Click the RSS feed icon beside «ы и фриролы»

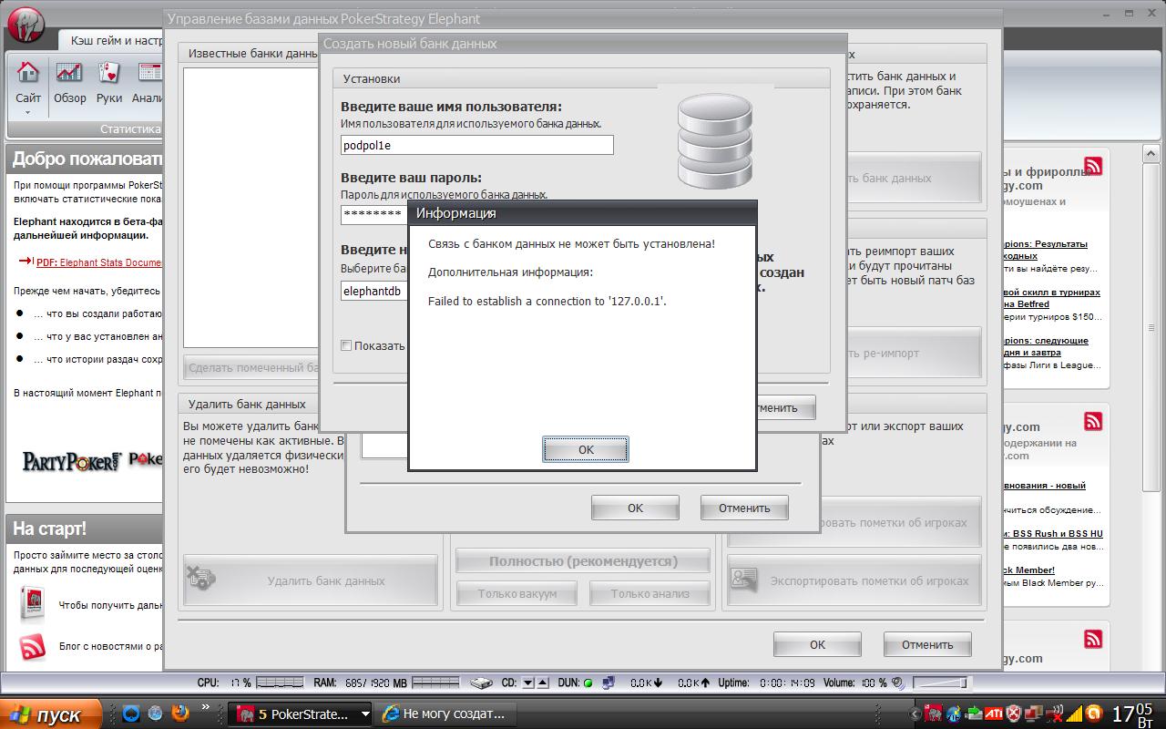(x=1093, y=166)
